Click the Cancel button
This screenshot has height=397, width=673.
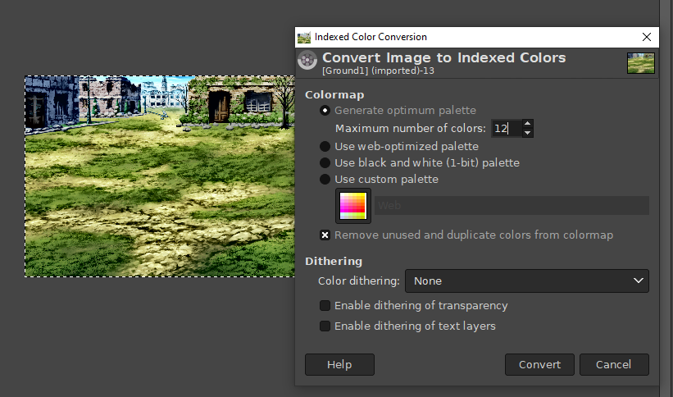coord(614,364)
